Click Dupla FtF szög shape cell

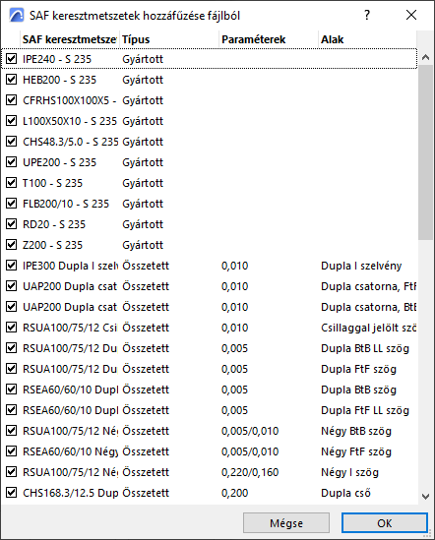click(x=358, y=369)
